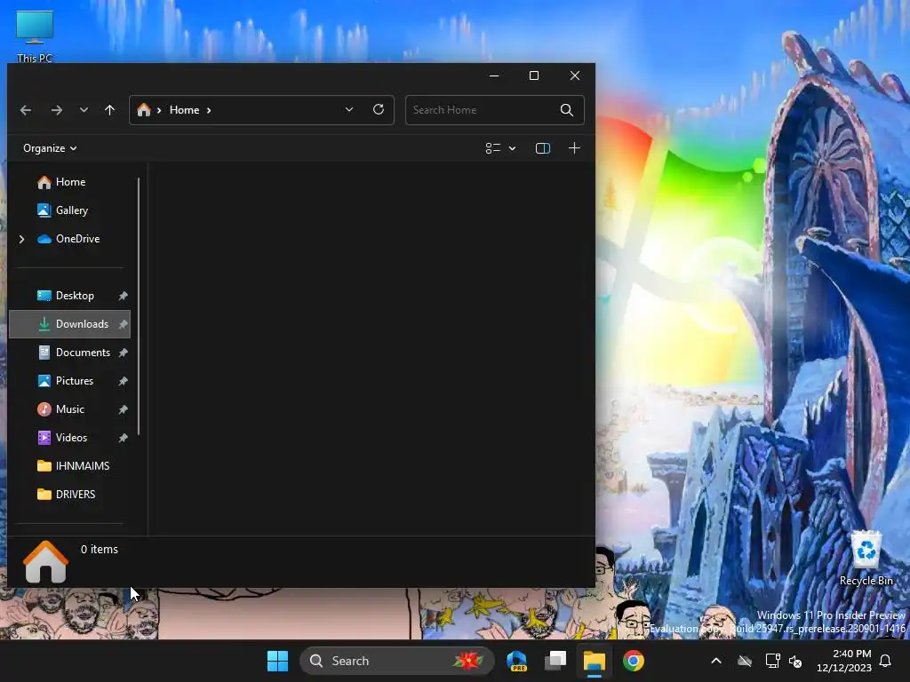Image resolution: width=910 pixels, height=682 pixels.
Task: Open clock showing 2:40 PM
Action: [844, 661]
